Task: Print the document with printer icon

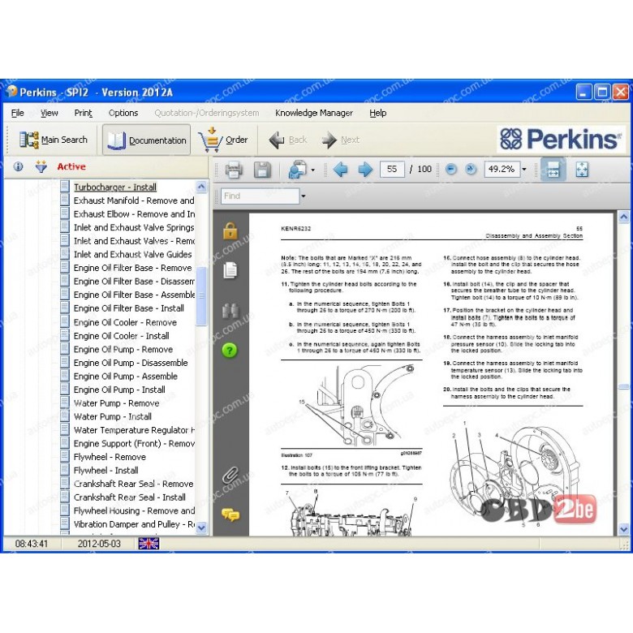Action: pyautogui.click(x=234, y=169)
